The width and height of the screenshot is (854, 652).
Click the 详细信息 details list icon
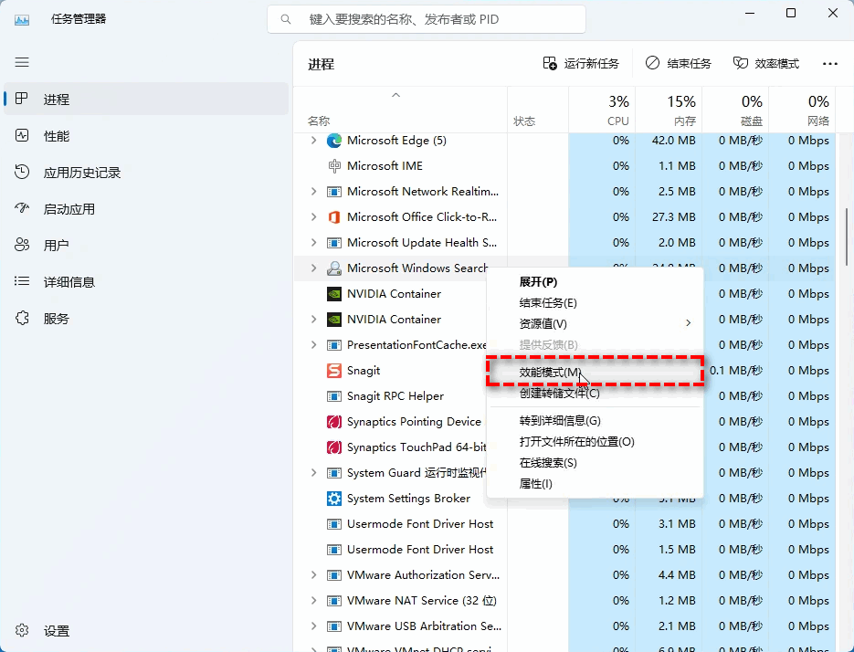pos(22,281)
